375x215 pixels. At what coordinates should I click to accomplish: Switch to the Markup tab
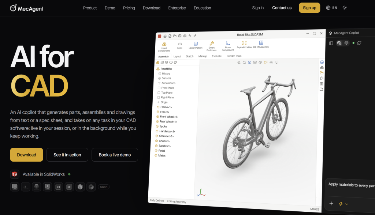(203, 56)
